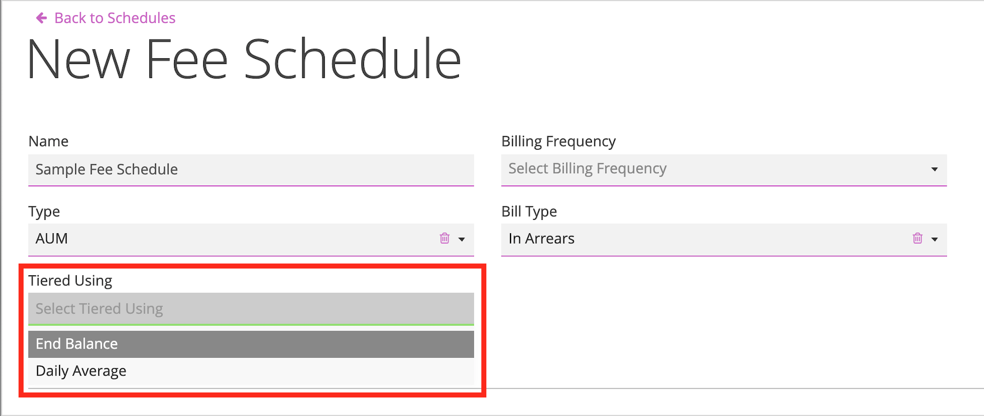The height and width of the screenshot is (416, 984).
Task: Click the Type field label
Action: [x=44, y=211]
